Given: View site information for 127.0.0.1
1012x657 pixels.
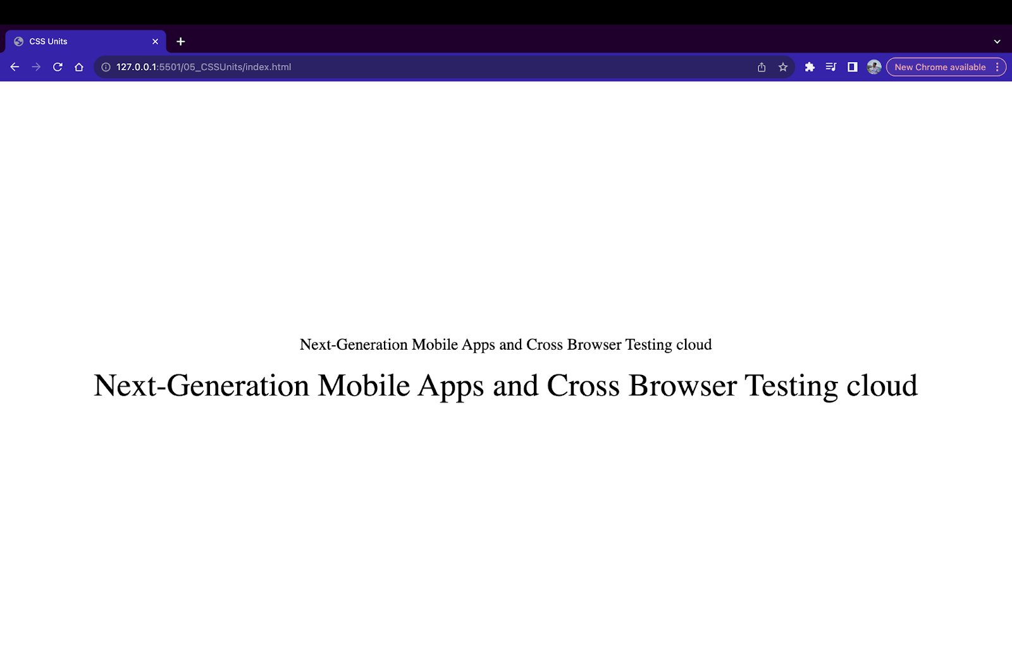Looking at the screenshot, I should tap(106, 67).
